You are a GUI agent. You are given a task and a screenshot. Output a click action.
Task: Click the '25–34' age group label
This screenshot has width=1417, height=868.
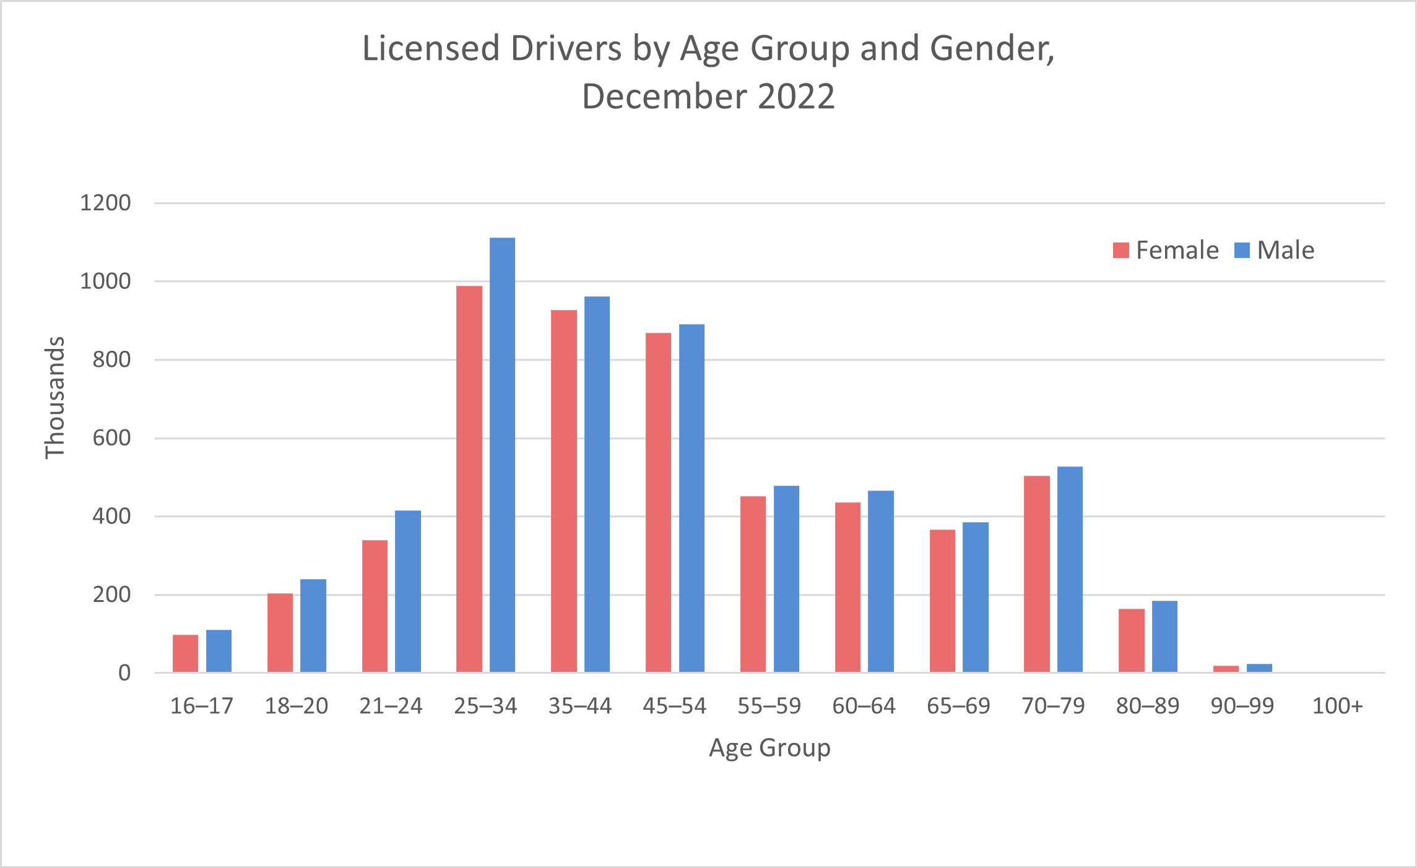[486, 706]
